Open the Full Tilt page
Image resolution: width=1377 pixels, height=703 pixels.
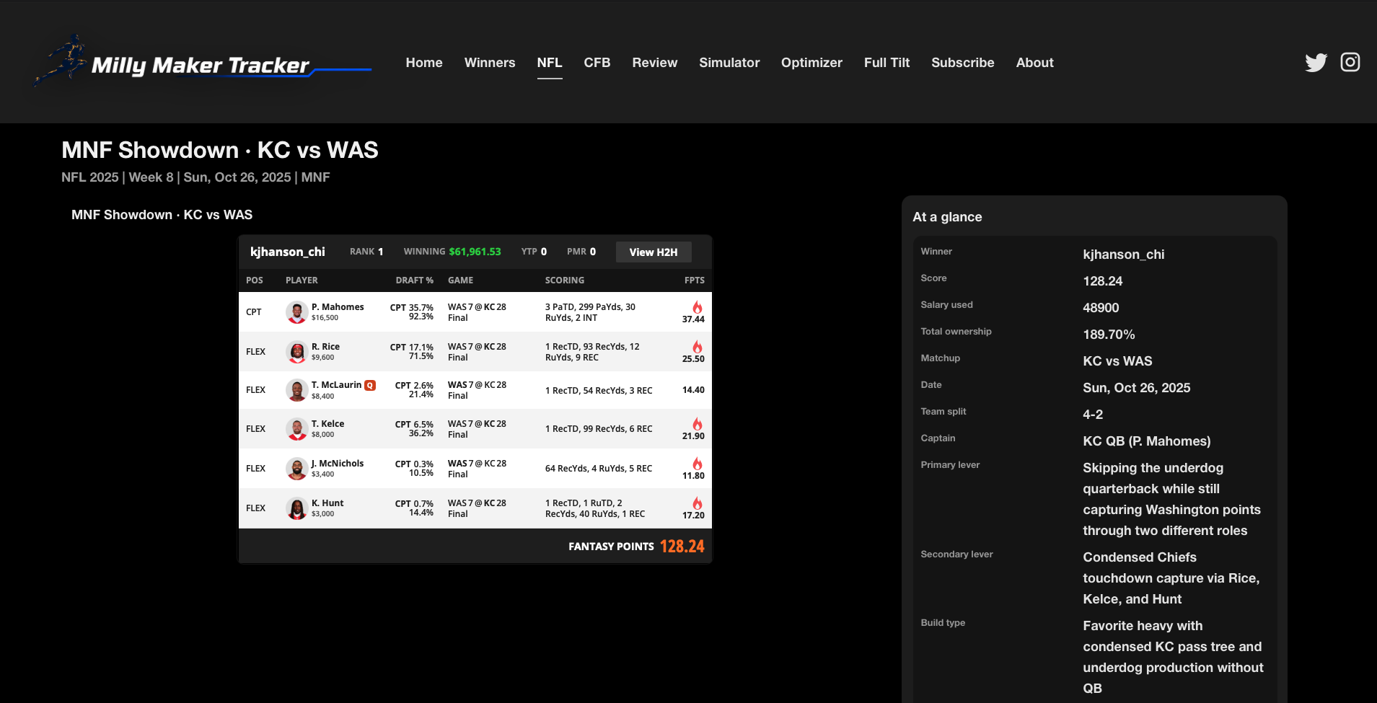pyautogui.click(x=887, y=63)
